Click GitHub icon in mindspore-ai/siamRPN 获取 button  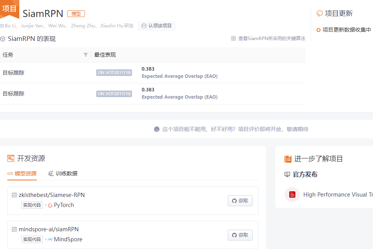coord(234,235)
